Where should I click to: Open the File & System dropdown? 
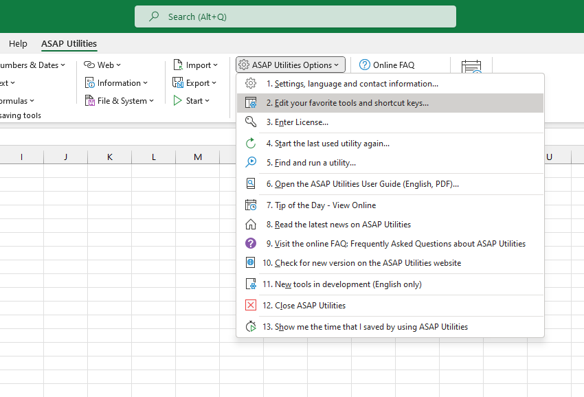tap(152, 100)
